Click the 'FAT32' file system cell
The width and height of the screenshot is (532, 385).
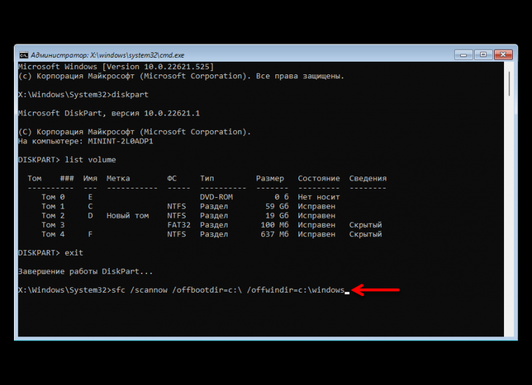tap(179, 225)
